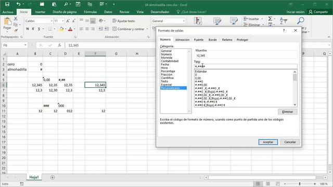This screenshot has width=333, height=187.
Task: Click the insert function fx icon
Action: 60,45
